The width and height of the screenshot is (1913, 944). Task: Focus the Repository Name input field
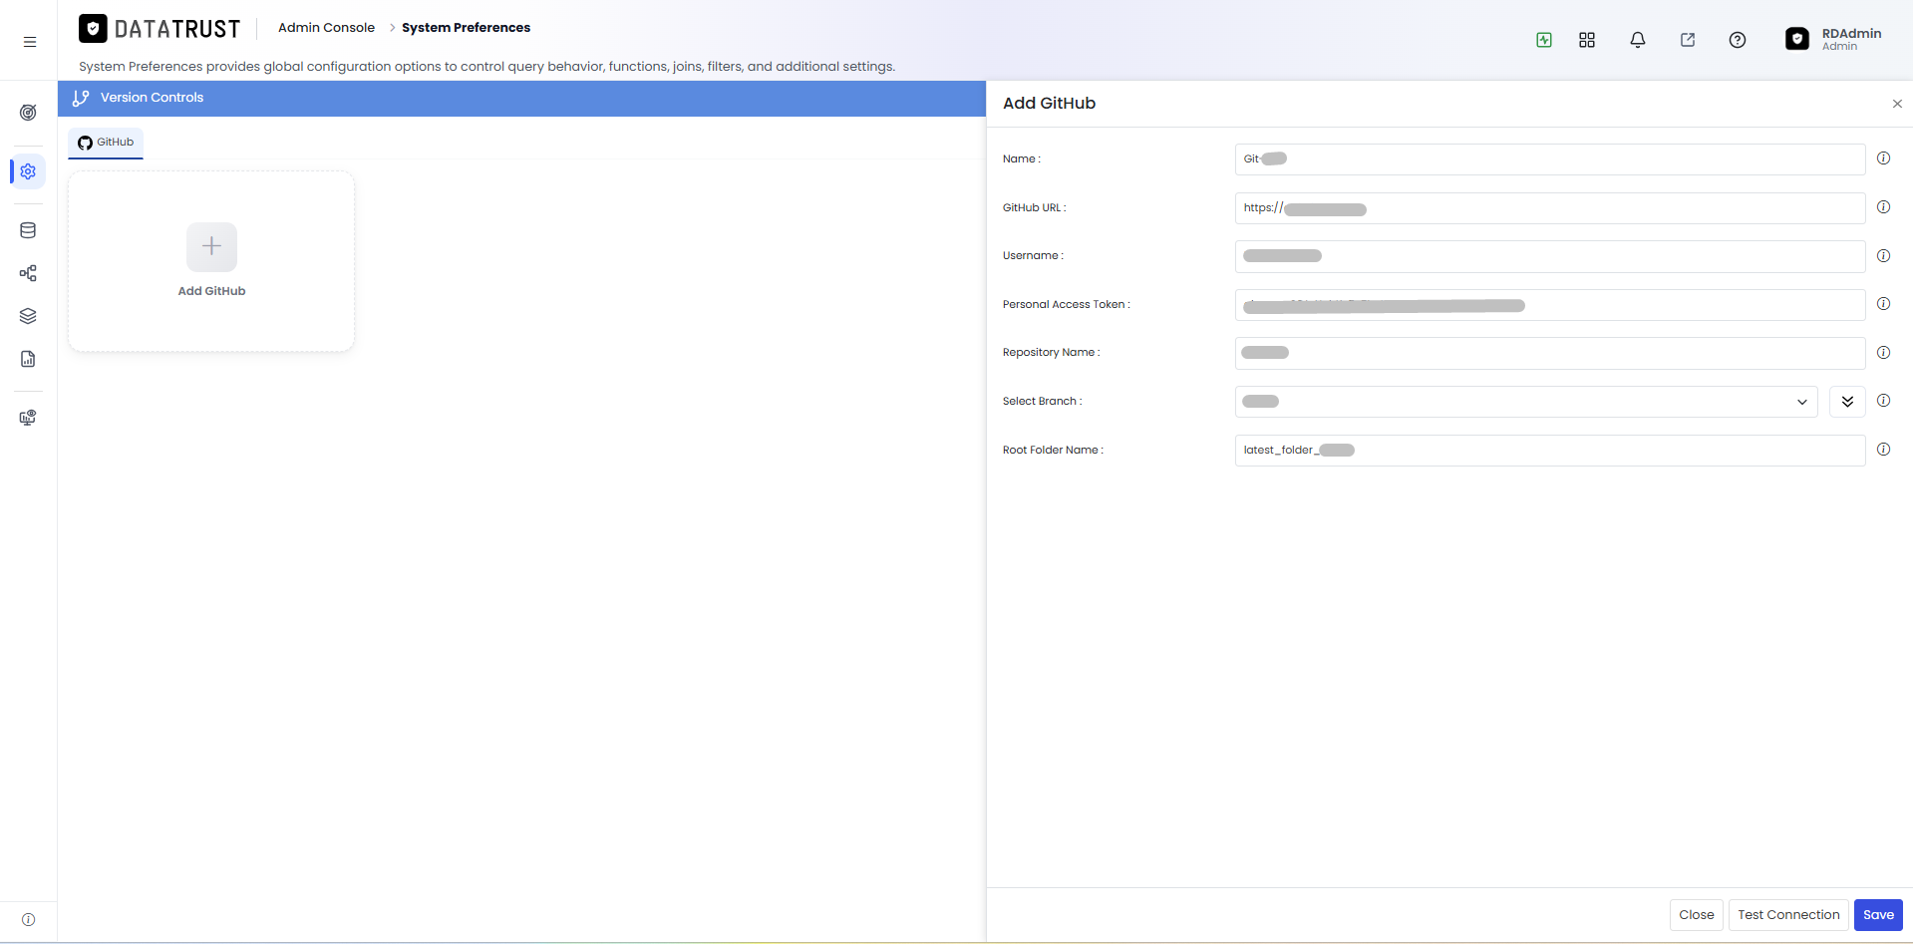[1550, 353]
